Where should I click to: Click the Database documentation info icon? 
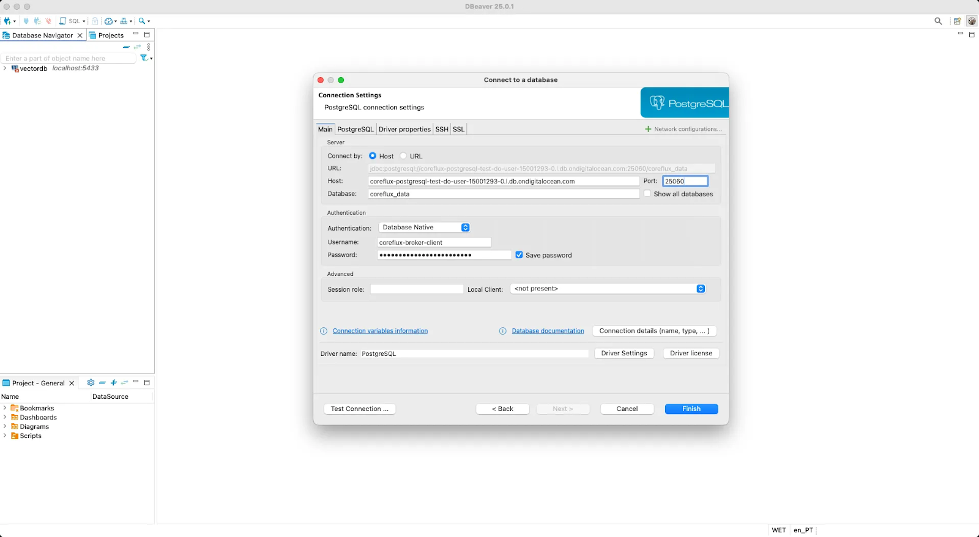pos(503,331)
